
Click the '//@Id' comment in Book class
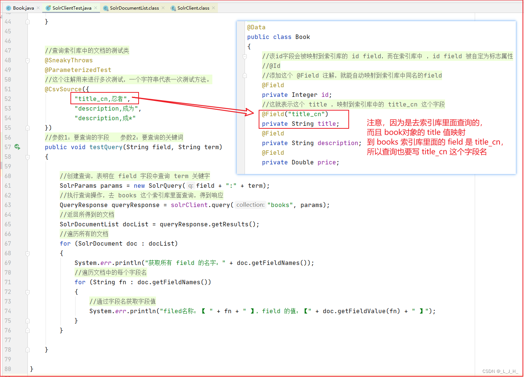click(x=271, y=66)
